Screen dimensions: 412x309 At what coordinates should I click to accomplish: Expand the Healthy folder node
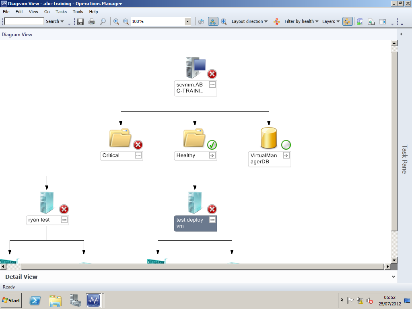coord(212,155)
